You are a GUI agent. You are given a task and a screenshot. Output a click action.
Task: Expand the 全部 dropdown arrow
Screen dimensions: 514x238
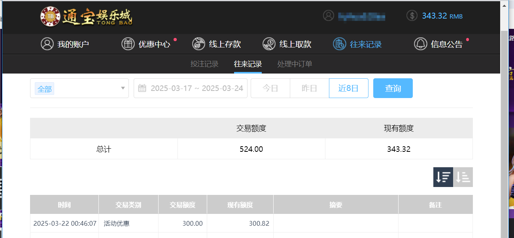[123, 89]
